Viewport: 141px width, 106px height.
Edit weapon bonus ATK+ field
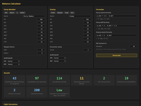tap(41, 50)
